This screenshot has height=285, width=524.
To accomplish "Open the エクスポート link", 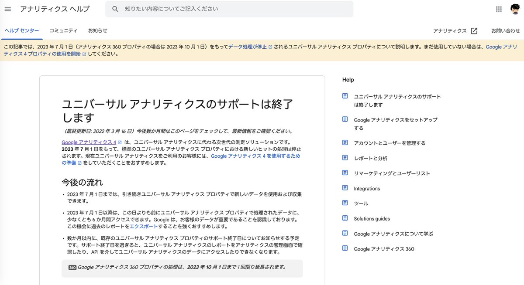I will click(144, 227).
